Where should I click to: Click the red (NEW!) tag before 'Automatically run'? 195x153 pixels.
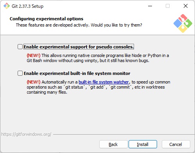coord(34,82)
